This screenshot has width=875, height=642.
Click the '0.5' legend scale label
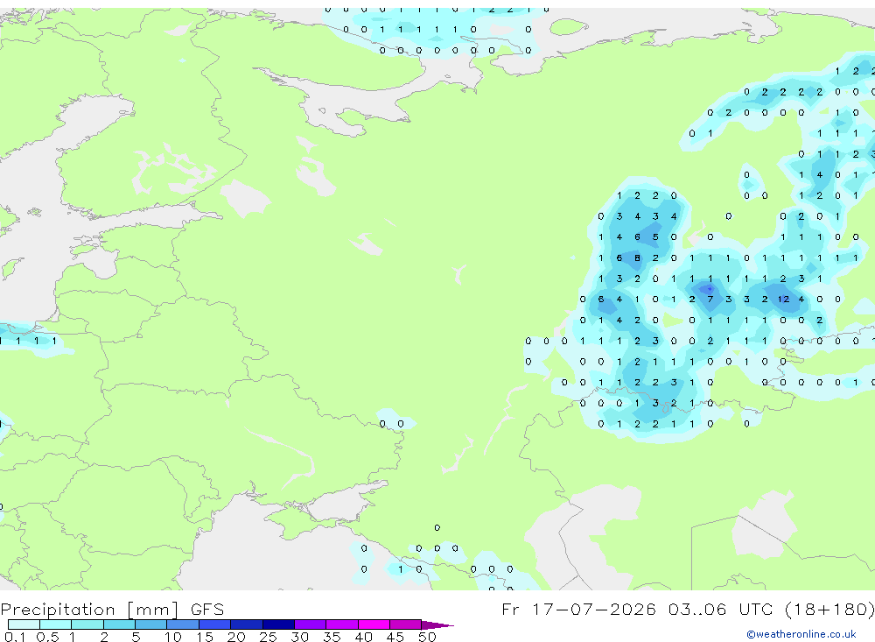47,637
